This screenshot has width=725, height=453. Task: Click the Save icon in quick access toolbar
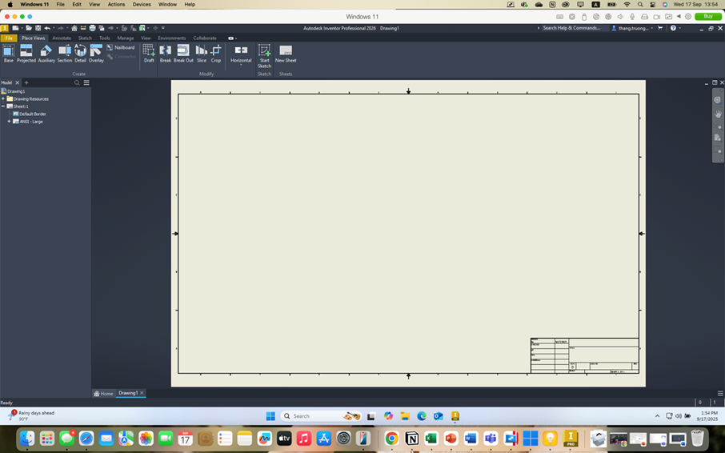click(x=38, y=28)
